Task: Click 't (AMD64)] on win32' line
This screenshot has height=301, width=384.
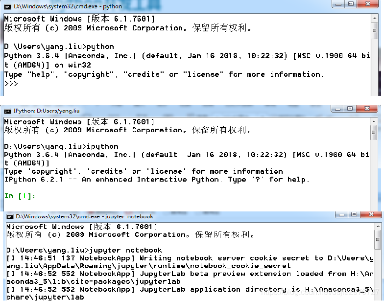Action: [48, 65]
